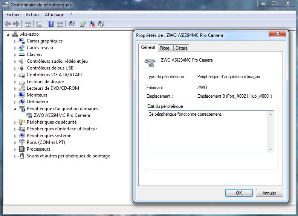Click the Cartes réseau icon

[22, 48]
